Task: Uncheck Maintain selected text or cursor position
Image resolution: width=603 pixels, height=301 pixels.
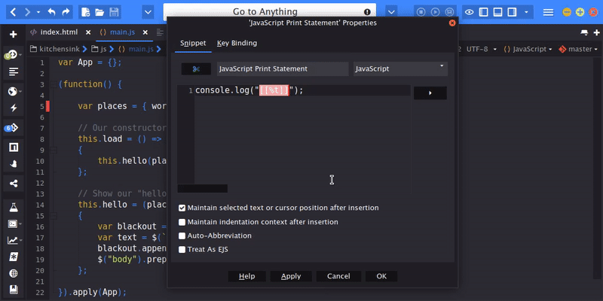Action: [182, 208]
